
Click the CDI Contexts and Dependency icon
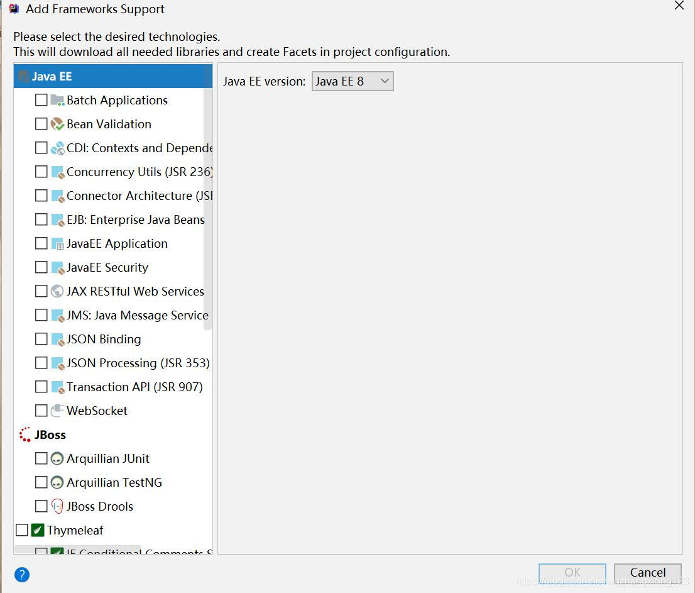coord(58,148)
